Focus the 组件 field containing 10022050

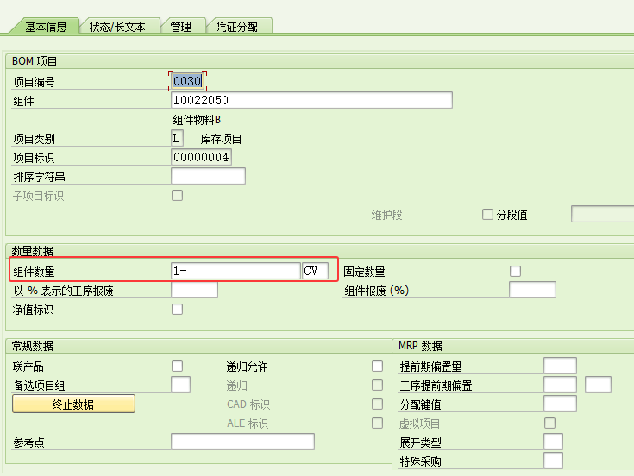coord(311,101)
